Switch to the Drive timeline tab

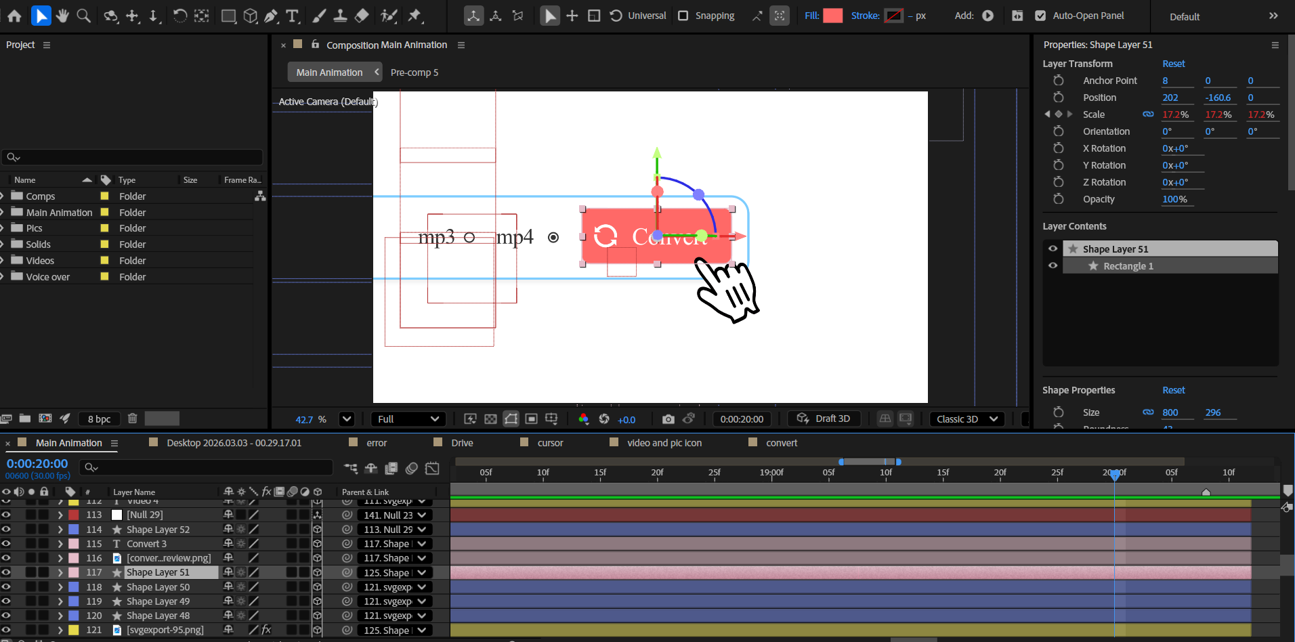(x=462, y=443)
